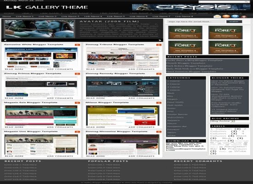
Task: Open Free Premium Quality Social Media Icons link
Action: click(226, 104)
